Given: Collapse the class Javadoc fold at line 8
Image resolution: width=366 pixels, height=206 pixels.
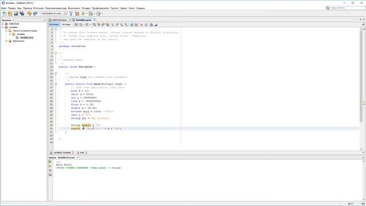Looking at the screenshot, I should click(56, 53).
